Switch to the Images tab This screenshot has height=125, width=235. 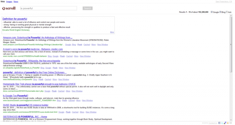9,2
